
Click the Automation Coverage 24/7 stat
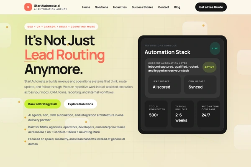coord(208,114)
